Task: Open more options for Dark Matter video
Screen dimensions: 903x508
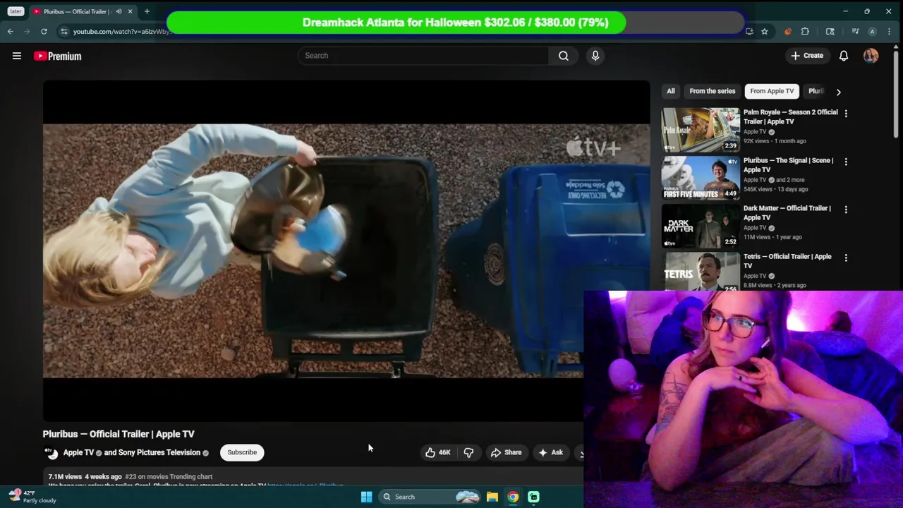Action: pos(846,209)
